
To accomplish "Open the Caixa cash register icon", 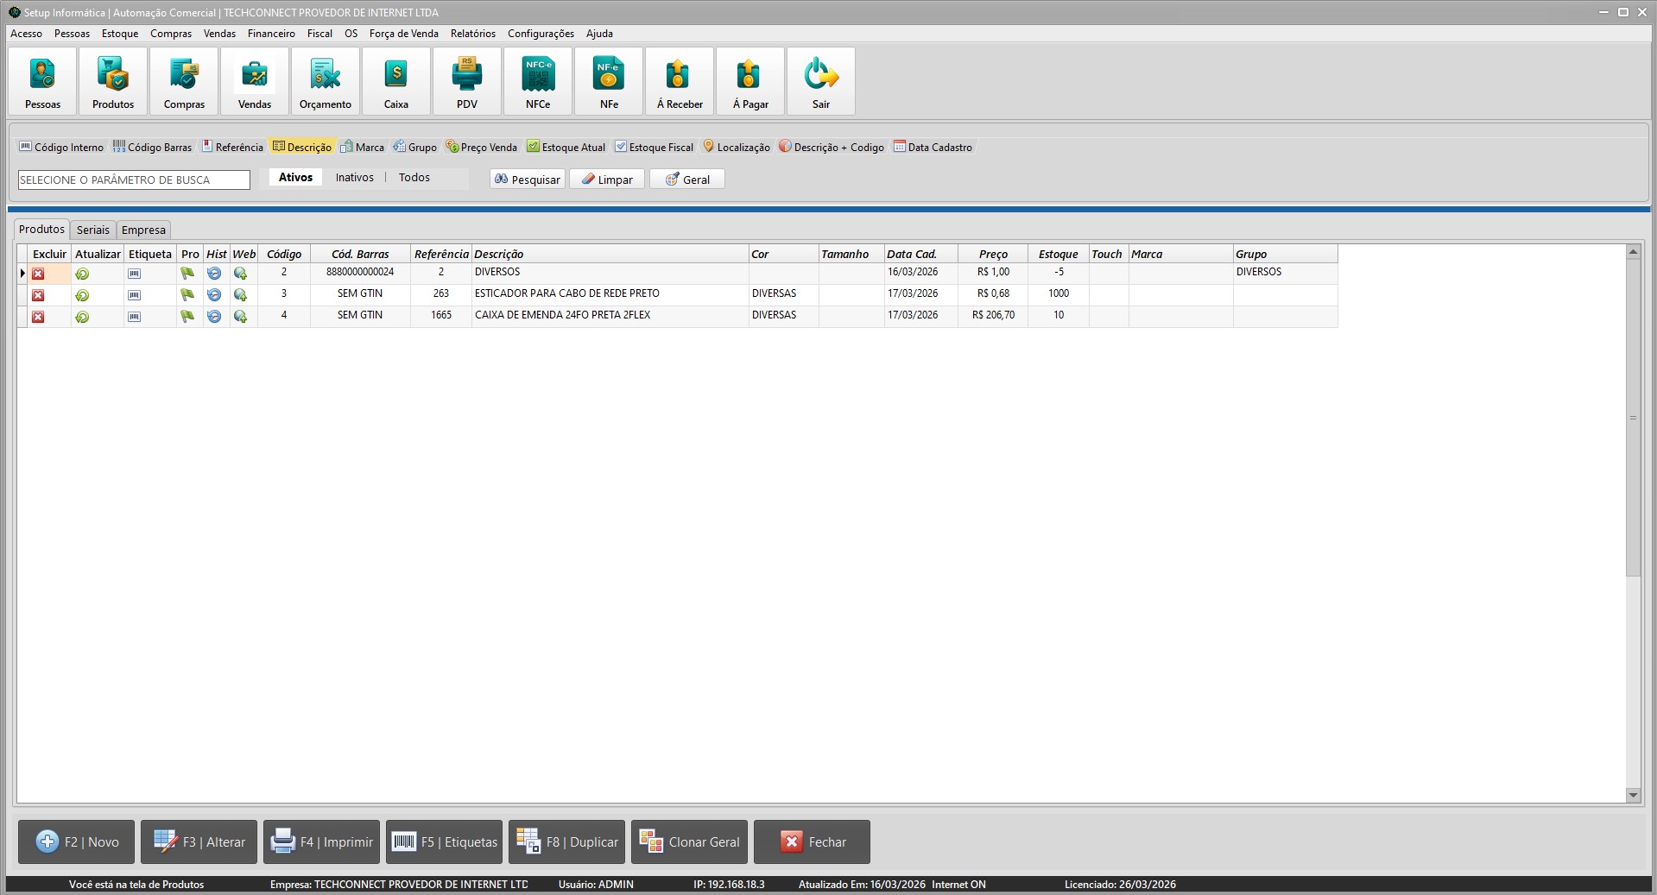I will tap(396, 81).
